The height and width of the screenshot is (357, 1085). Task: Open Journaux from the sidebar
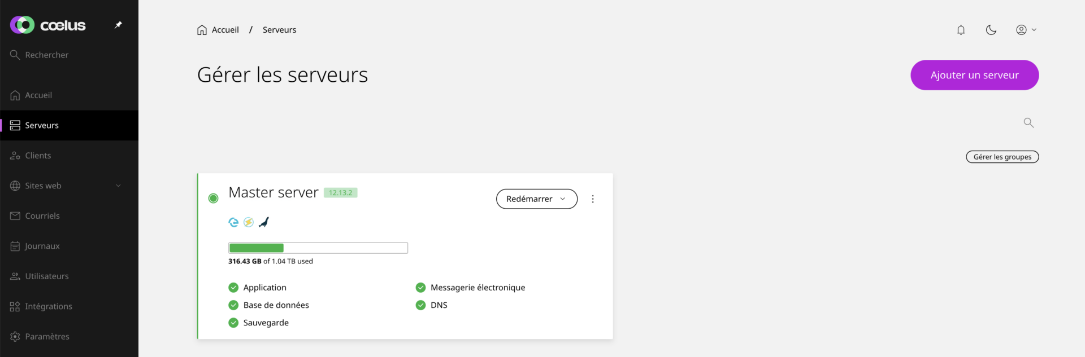pyautogui.click(x=42, y=246)
